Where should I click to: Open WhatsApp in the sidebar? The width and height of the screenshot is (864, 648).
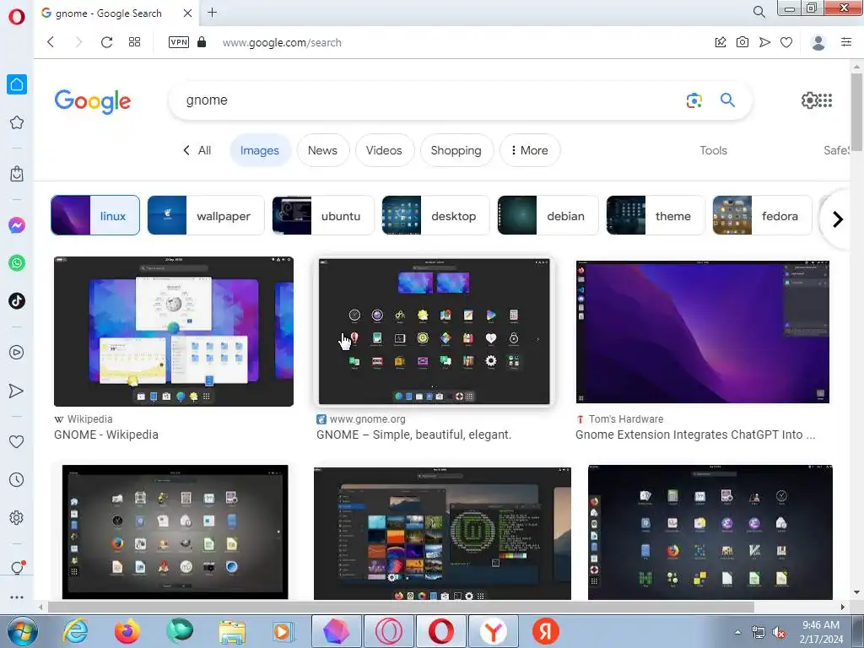[x=17, y=263]
